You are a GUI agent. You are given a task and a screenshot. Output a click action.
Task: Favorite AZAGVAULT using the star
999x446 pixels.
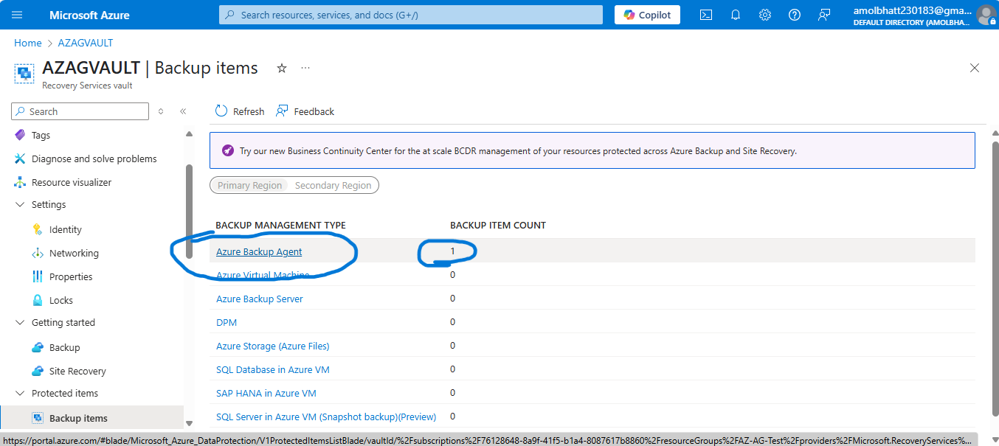point(281,67)
